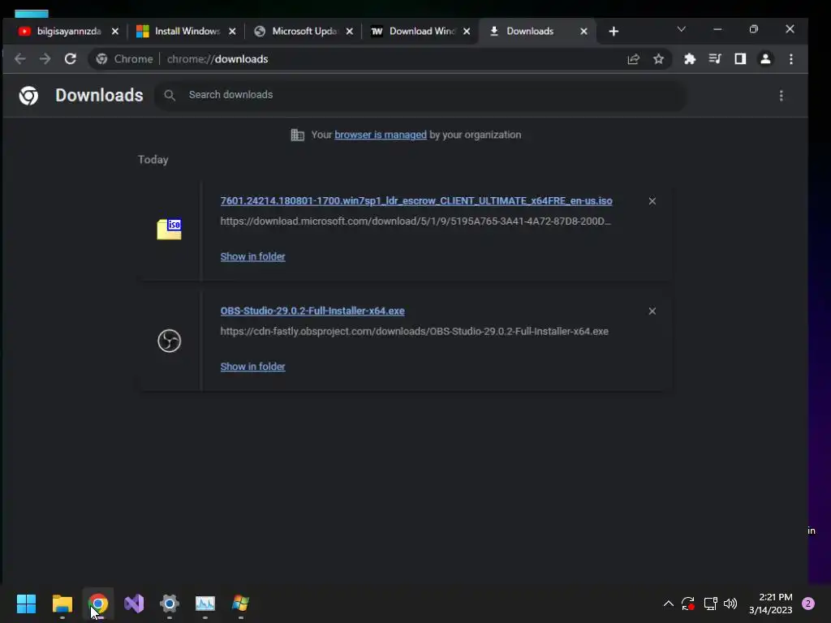Click the search magnifier icon
Viewport: 831px width, 623px height.
(170, 95)
